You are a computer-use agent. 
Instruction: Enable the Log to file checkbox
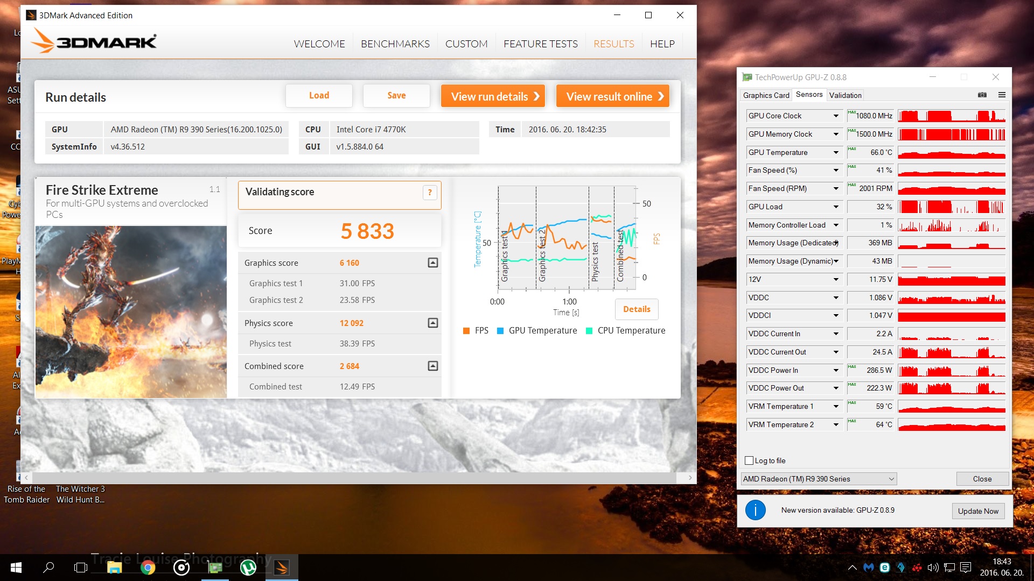[749, 460]
